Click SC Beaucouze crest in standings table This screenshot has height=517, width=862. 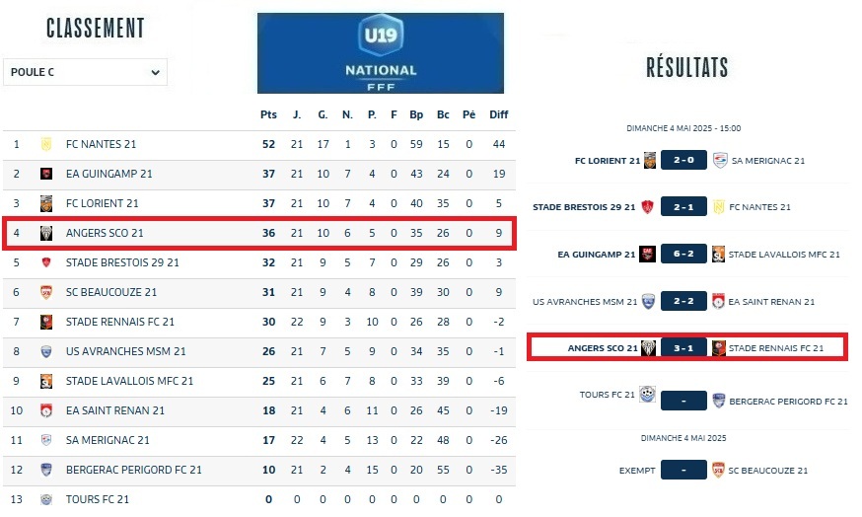point(45,292)
